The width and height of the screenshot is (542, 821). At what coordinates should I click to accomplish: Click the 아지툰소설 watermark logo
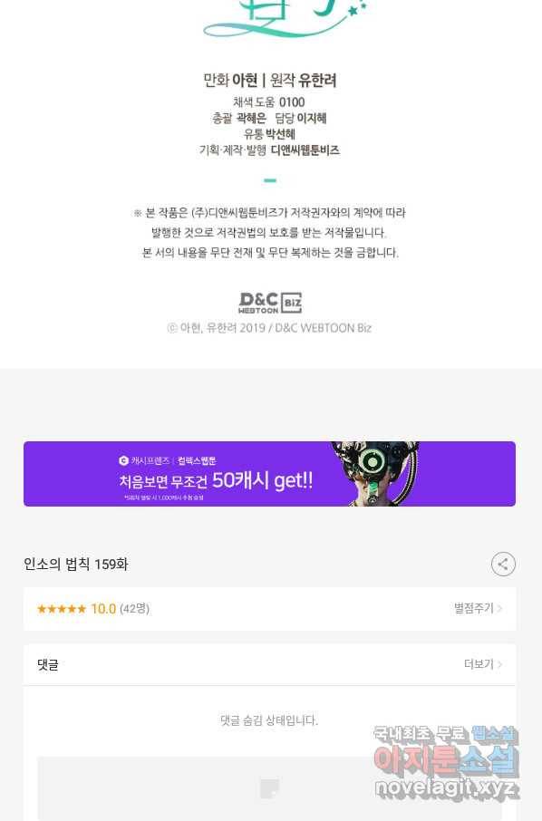[x=446, y=759]
